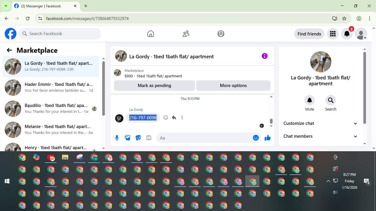
Task: Reply to the 216-797-0098 message
Action: pyautogui.click(x=174, y=118)
